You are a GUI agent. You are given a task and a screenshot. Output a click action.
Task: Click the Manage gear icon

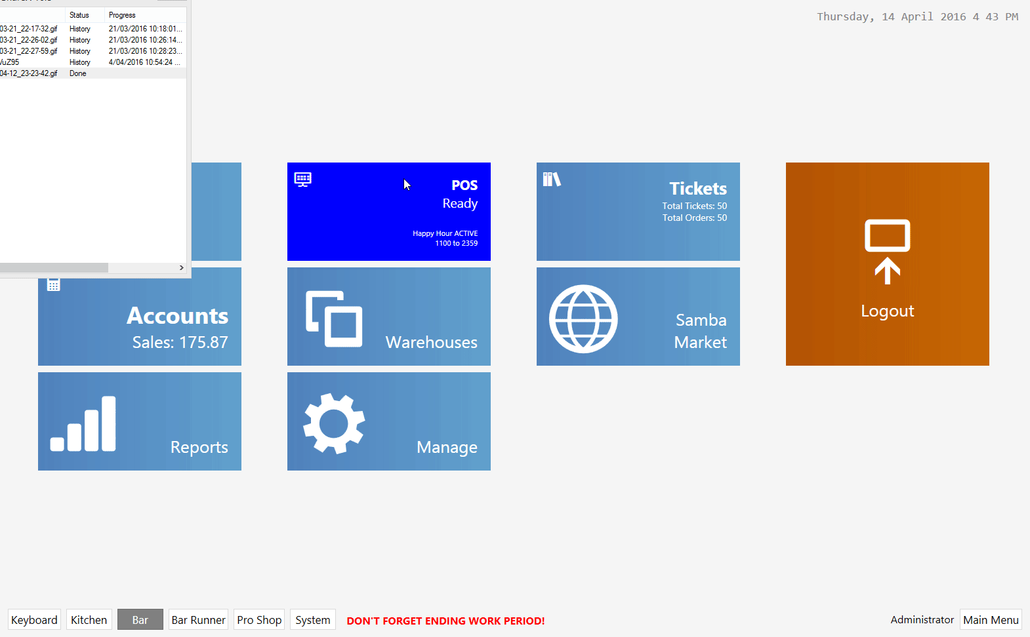[x=334, y=423]
